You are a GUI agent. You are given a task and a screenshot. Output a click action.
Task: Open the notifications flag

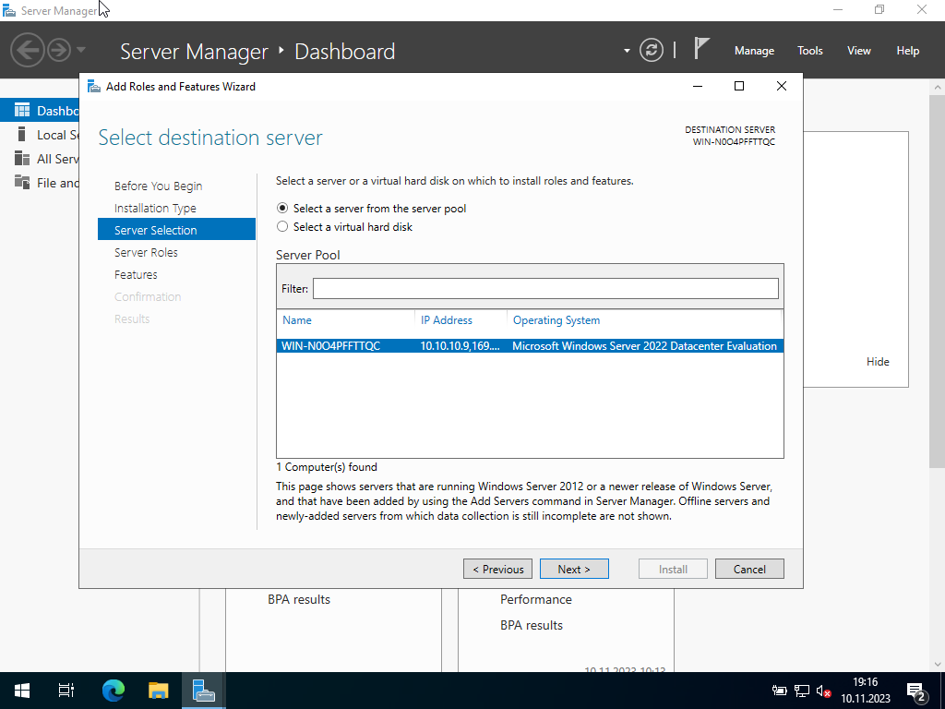700,48
